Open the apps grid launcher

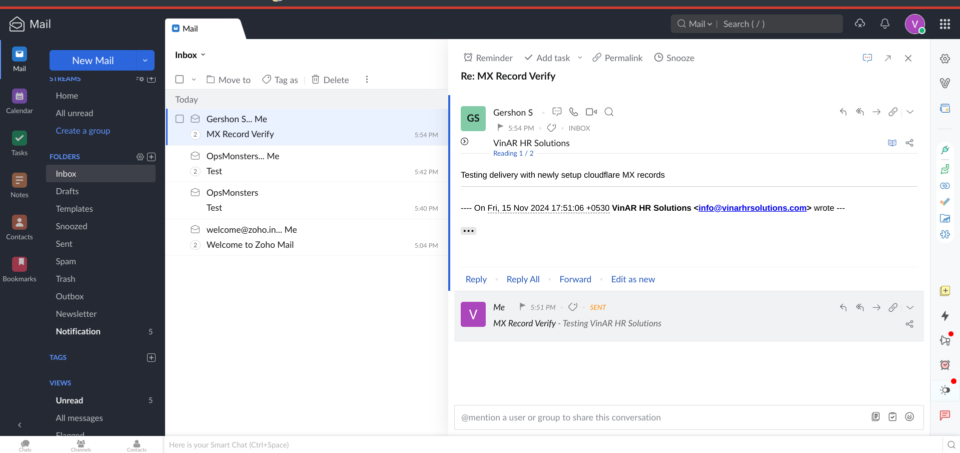[x=944, y=24]
